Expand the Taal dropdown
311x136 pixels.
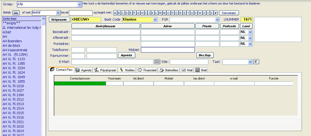tap(250, 62)
